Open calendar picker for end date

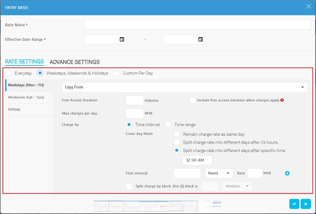[x=200, y=39]
